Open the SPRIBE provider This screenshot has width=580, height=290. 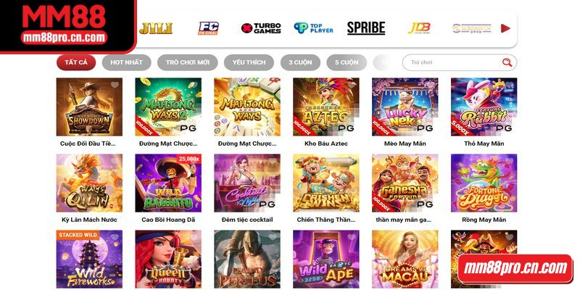tap(366, 28)
